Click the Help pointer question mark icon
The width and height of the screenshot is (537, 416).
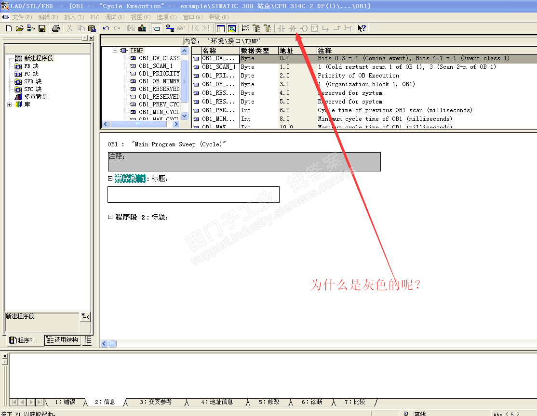(362, 28)
